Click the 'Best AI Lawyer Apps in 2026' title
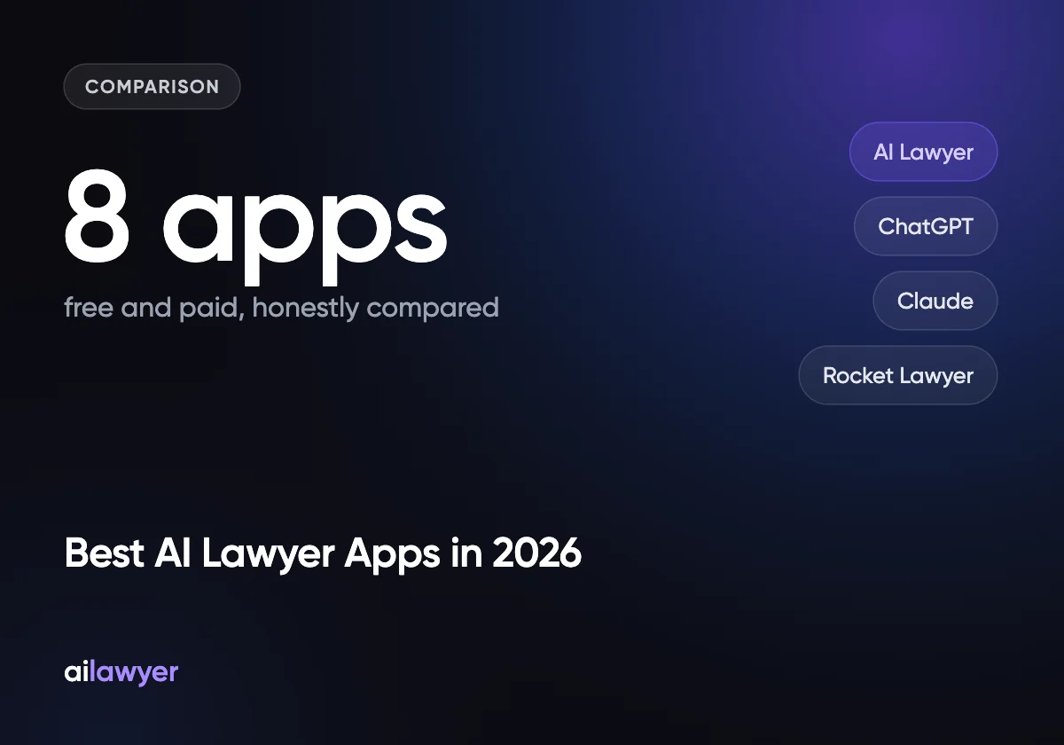The image size is (1064, 745). [323, 553]
